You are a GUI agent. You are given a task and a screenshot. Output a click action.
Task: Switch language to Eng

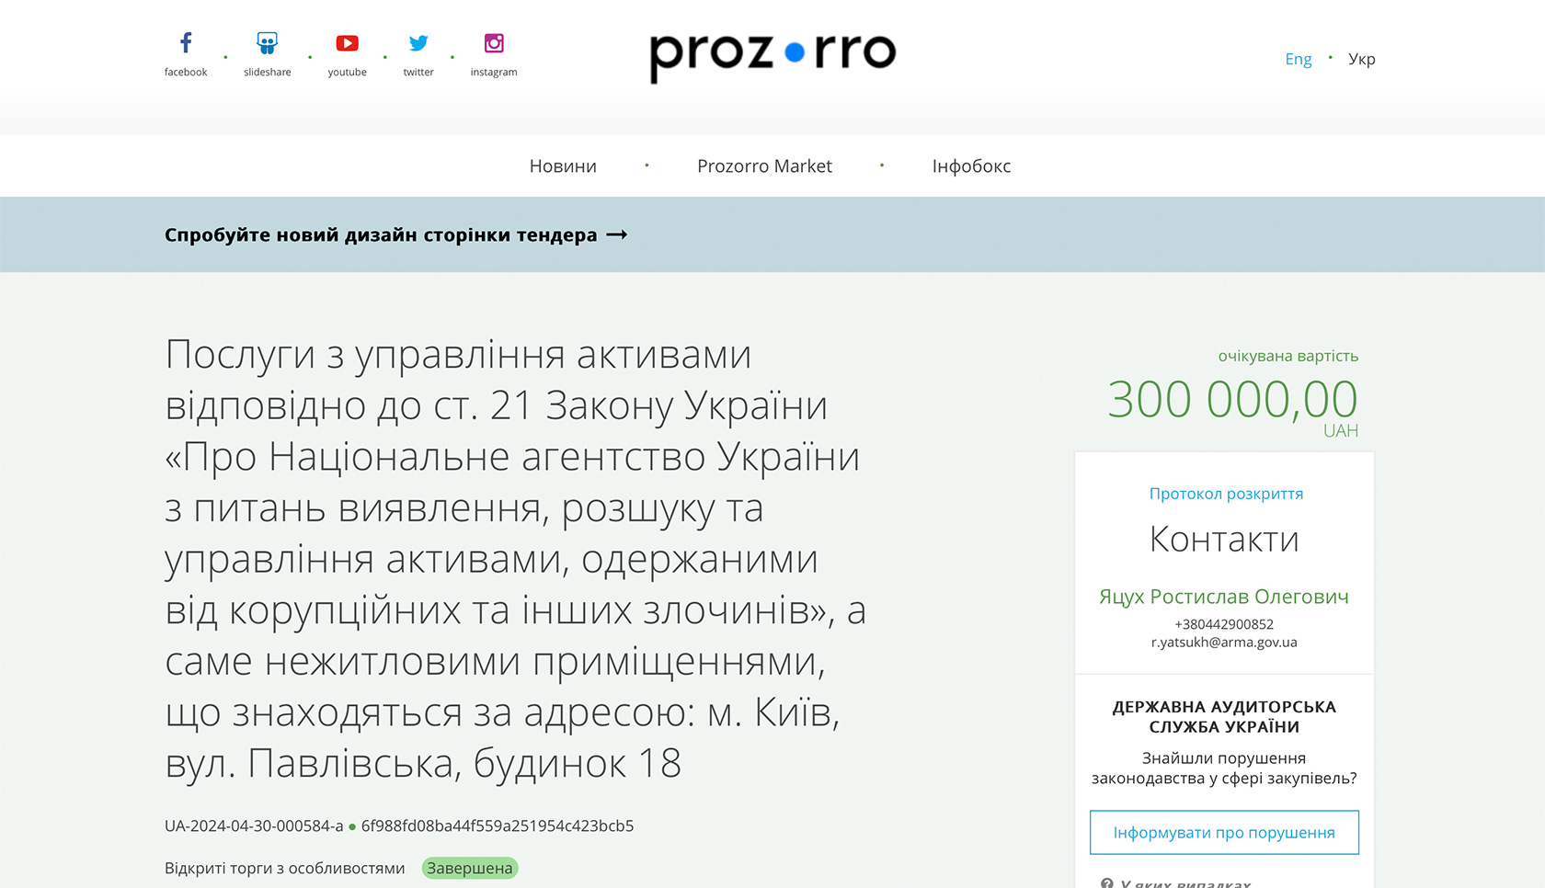1298,59
